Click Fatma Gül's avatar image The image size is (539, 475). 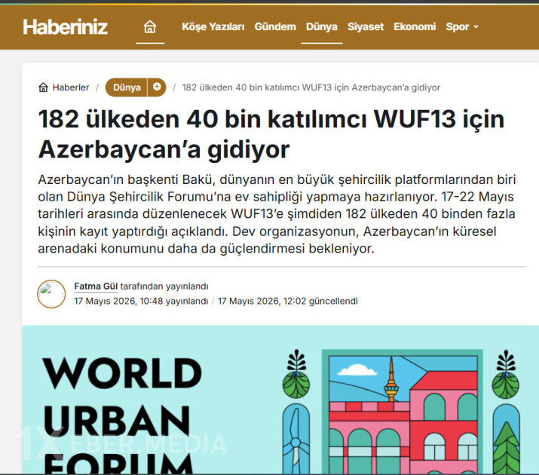coord(51,294)
